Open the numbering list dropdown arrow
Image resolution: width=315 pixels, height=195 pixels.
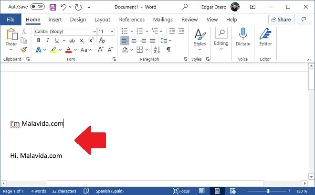(x=147, y=32)
